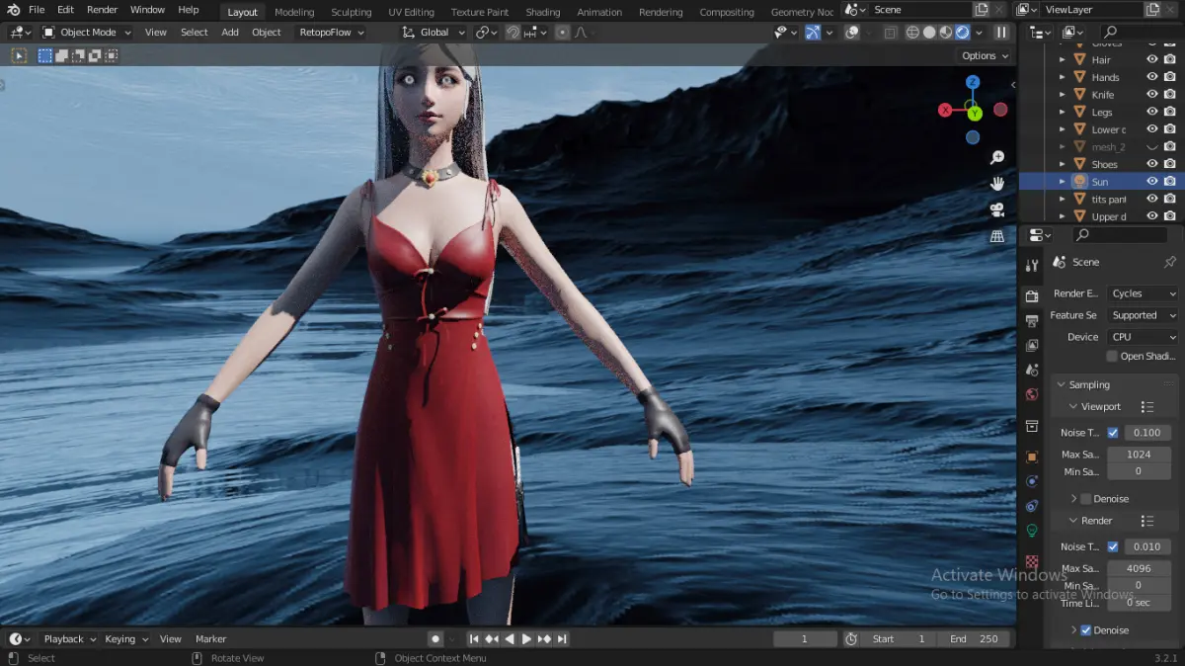Screen dimensions: 1185x666
Task: Open the Keying popover
Action: tap(125, 639)
